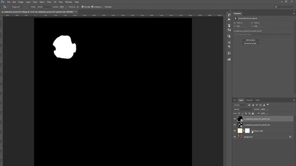This screenshot has height=166, width=296.
Task: Click the Tolerance input field
Action: tap(78, 7)
